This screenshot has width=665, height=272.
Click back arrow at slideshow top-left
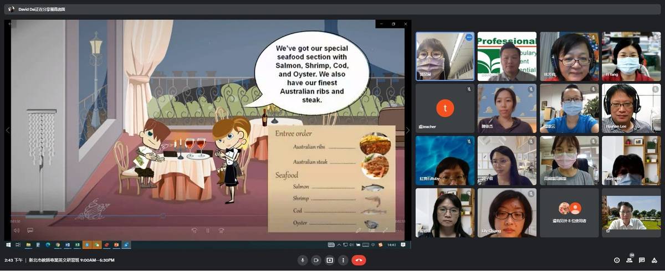pyautogui.click(x=10, y=24)
